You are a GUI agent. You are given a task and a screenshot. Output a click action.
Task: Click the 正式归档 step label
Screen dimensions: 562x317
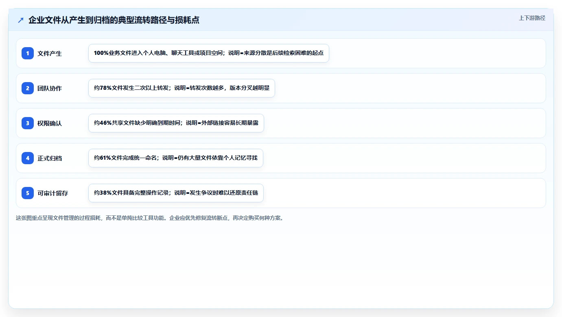point(50,158)
